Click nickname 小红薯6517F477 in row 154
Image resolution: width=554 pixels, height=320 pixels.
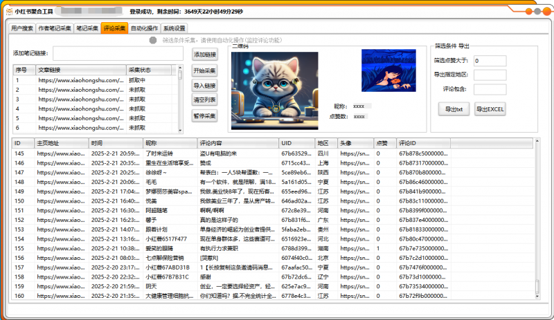pos(166,239)
